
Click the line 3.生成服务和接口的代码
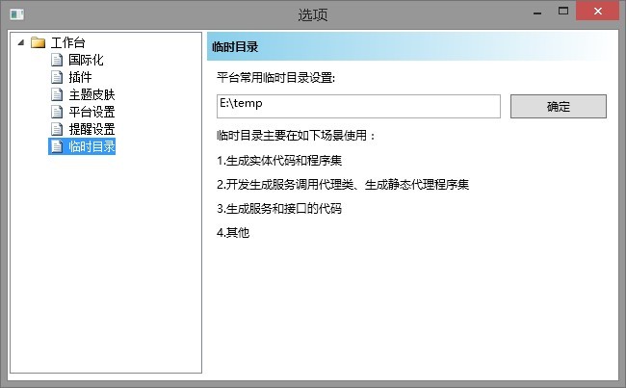click(279, 208)
